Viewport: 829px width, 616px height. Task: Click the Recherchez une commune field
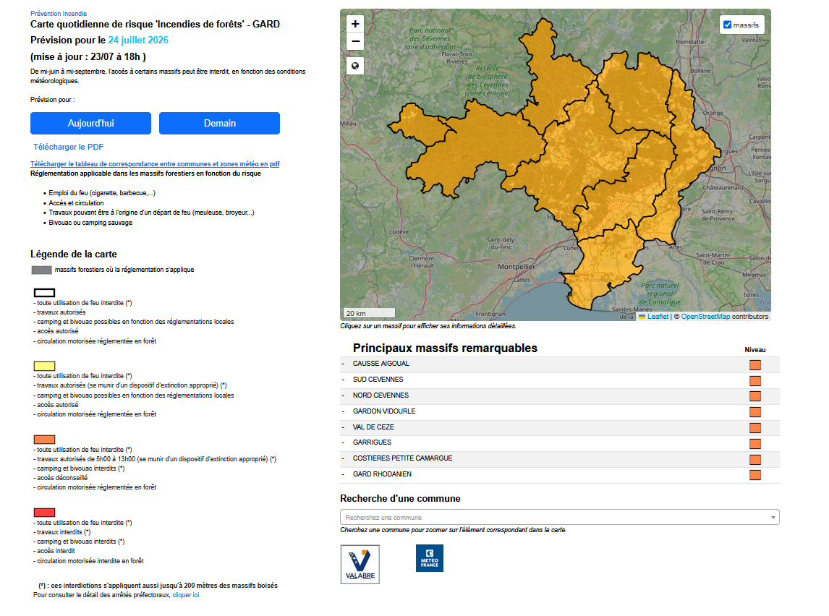[559, 517]
